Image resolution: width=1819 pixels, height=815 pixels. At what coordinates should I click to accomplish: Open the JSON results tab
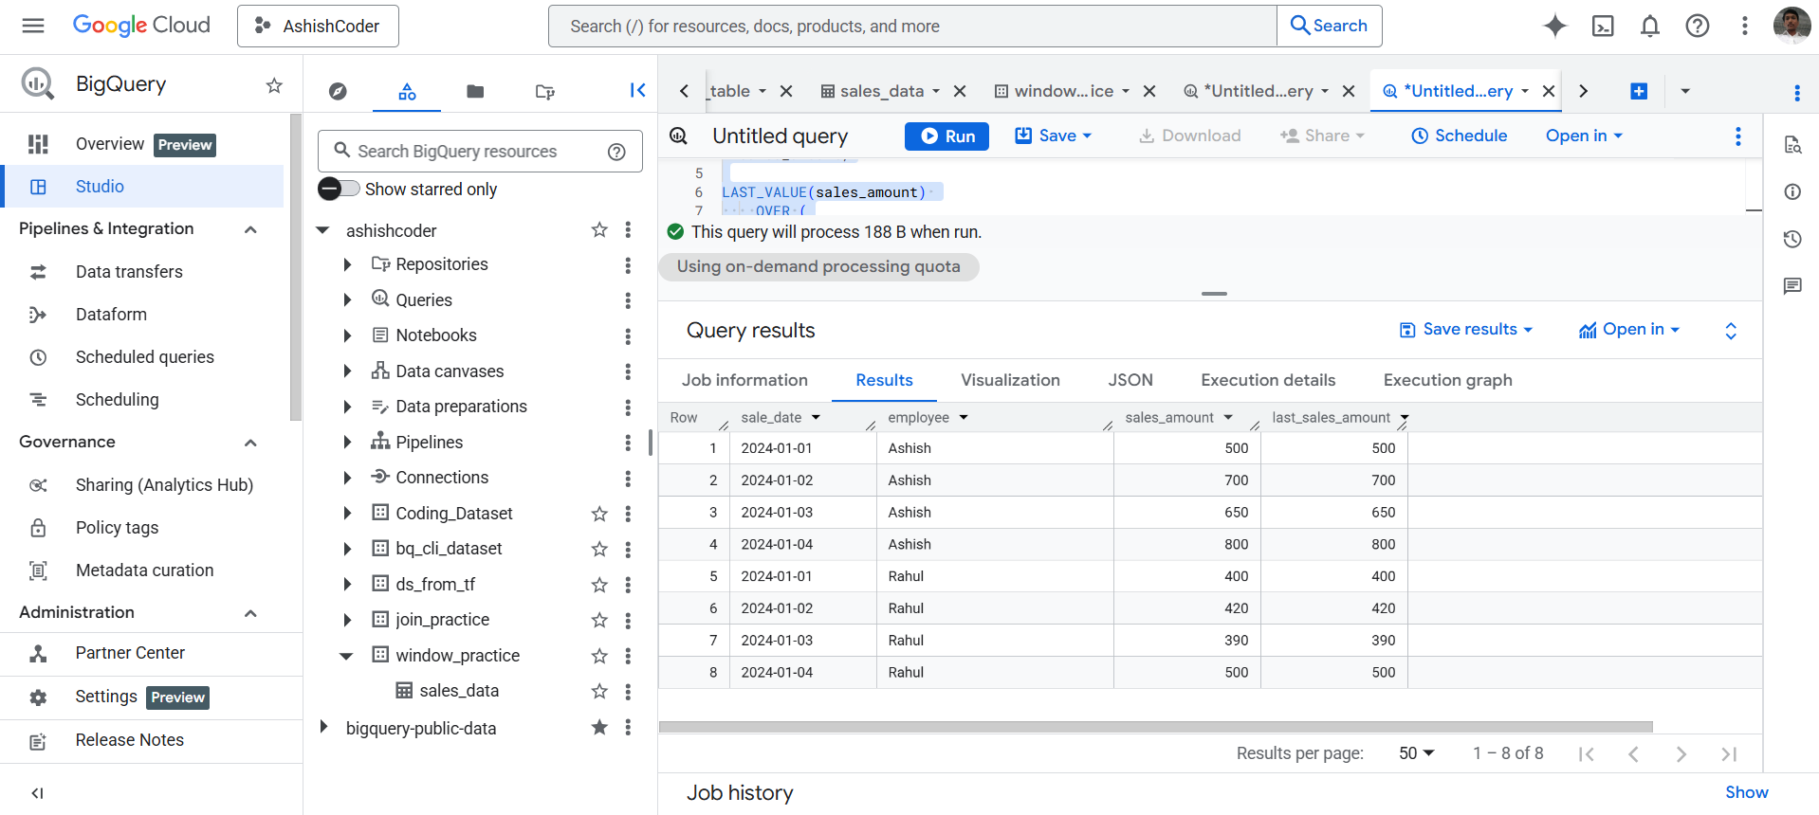[1130, 380]
